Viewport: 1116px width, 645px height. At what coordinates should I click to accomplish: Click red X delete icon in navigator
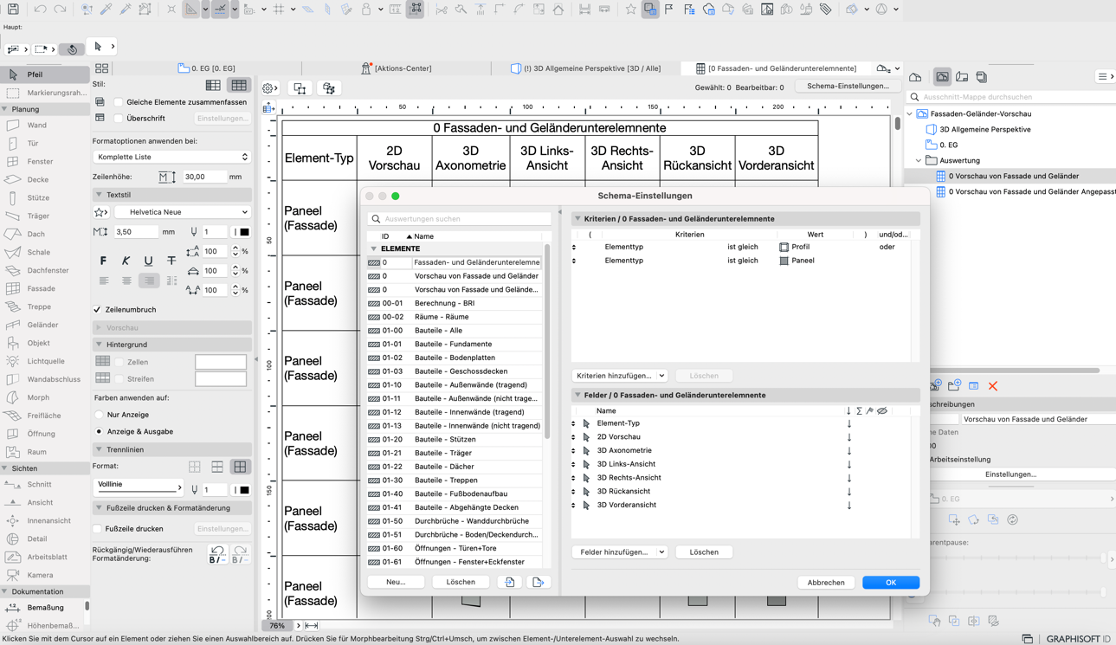pos(993,386)
